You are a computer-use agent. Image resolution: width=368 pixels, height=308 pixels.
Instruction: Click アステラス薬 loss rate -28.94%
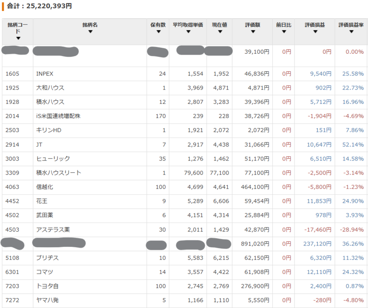[x=352, y=230]
